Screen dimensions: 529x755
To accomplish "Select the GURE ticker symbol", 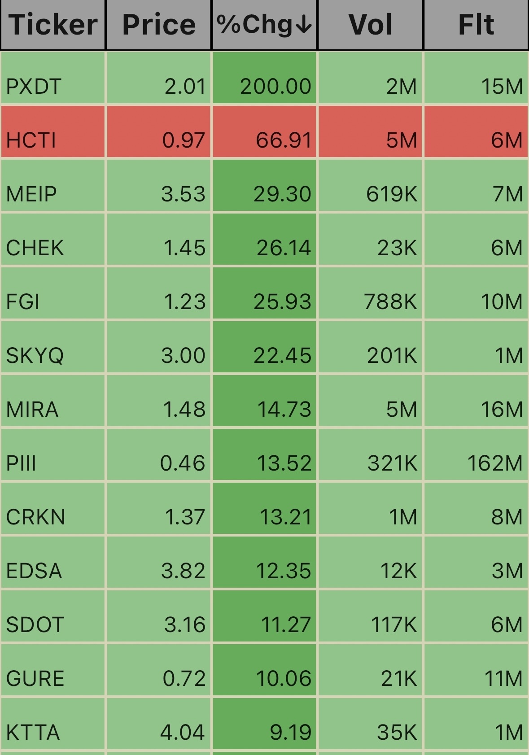I will pos(35,679).
